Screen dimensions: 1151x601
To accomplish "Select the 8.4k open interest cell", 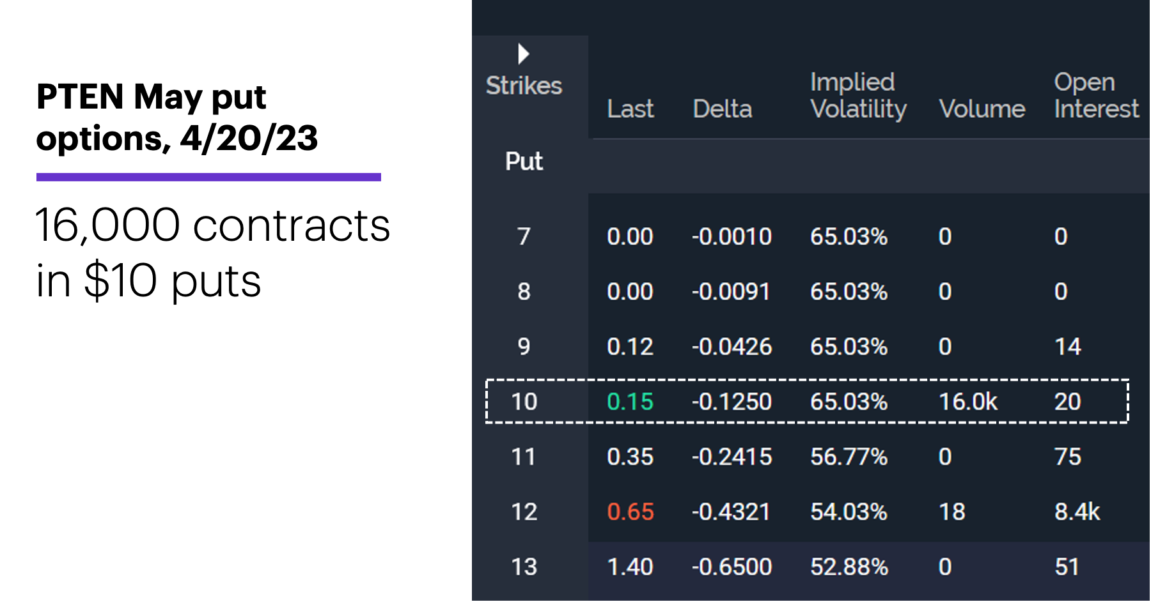I will [1077, 512].
